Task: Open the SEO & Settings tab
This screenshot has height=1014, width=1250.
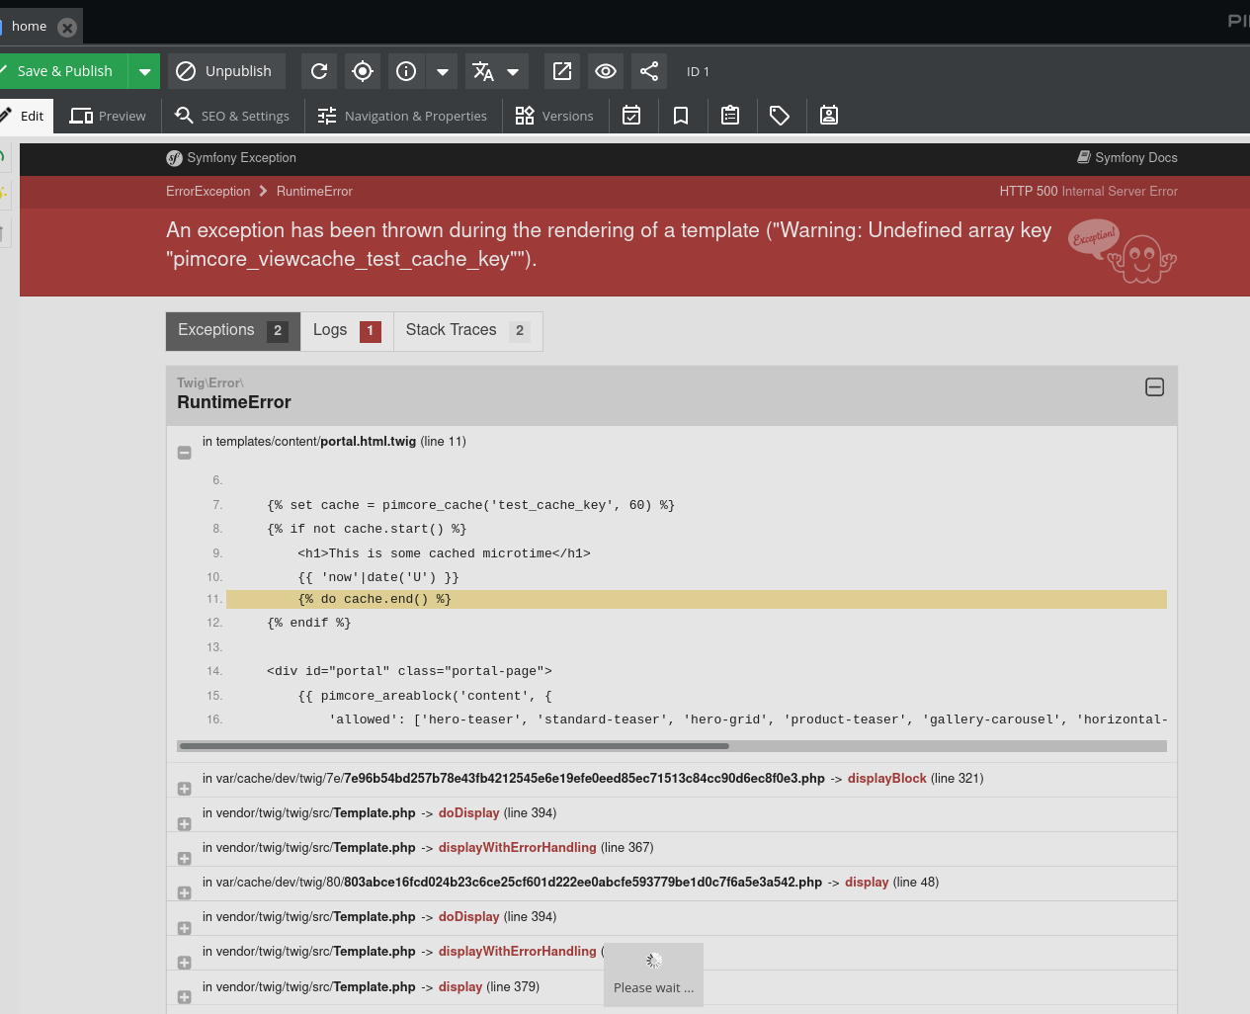Action: (x=231, y=116)
